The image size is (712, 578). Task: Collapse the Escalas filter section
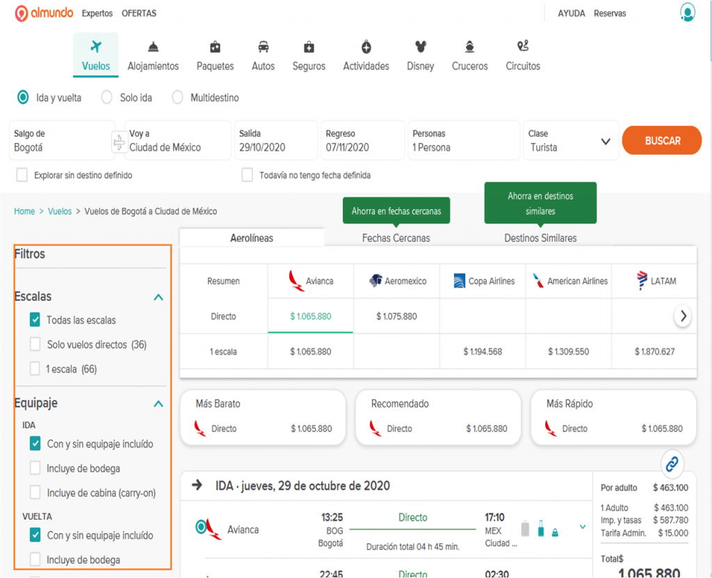(x=158, y=297)
